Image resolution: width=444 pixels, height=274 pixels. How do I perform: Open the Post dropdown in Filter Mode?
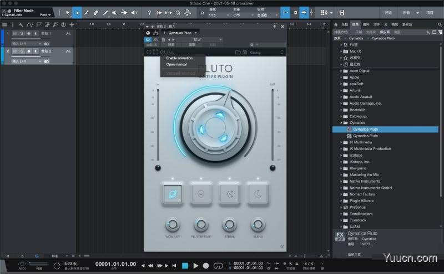pyautogui.click(x=45, y=15)
